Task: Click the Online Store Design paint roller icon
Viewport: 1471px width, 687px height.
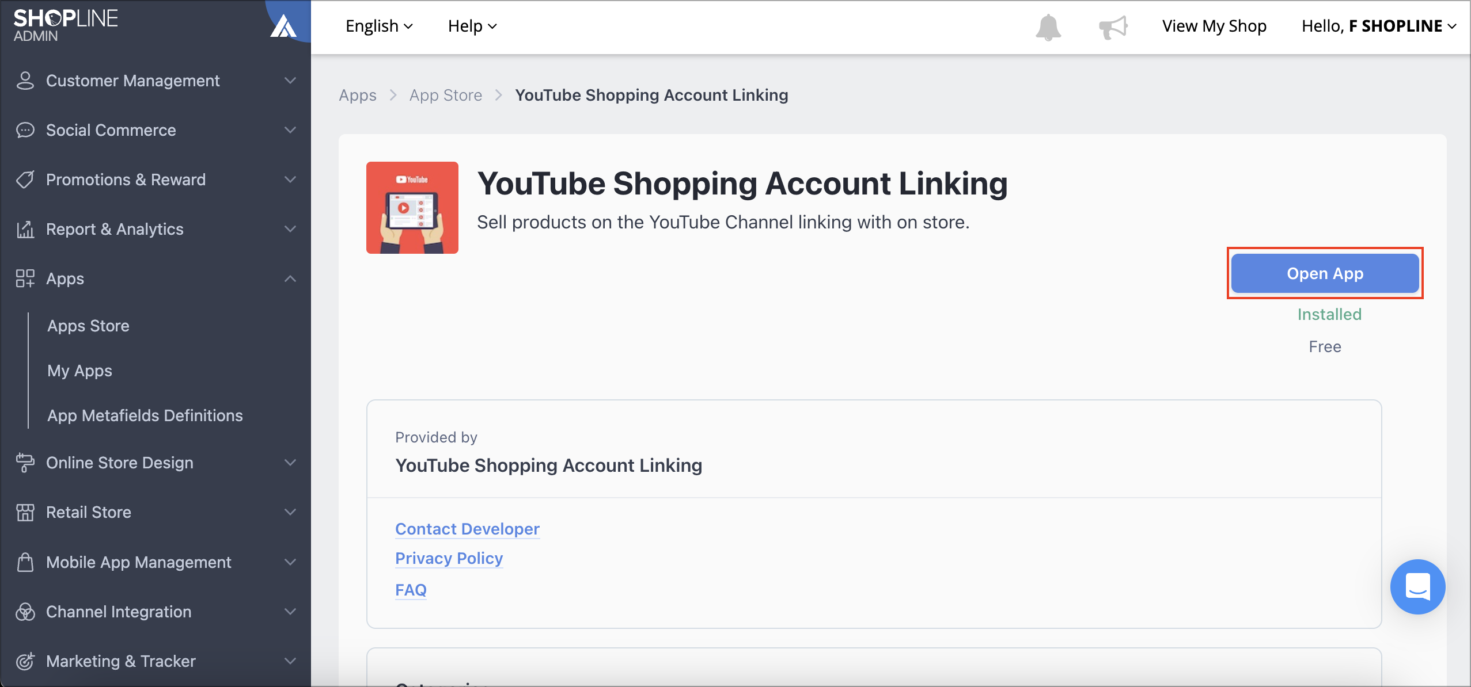Action: click(25, 463)
